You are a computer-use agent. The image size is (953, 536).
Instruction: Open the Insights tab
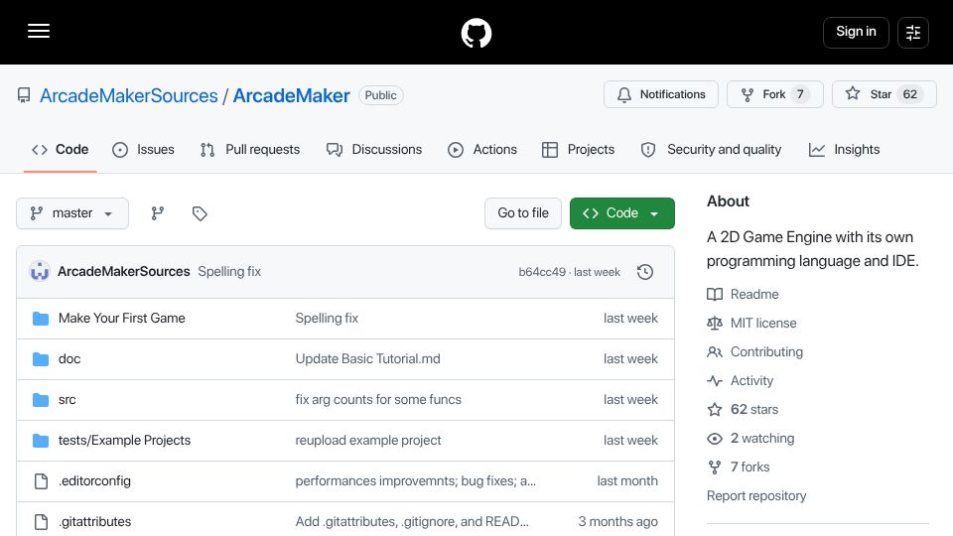[x=844, y=150]
